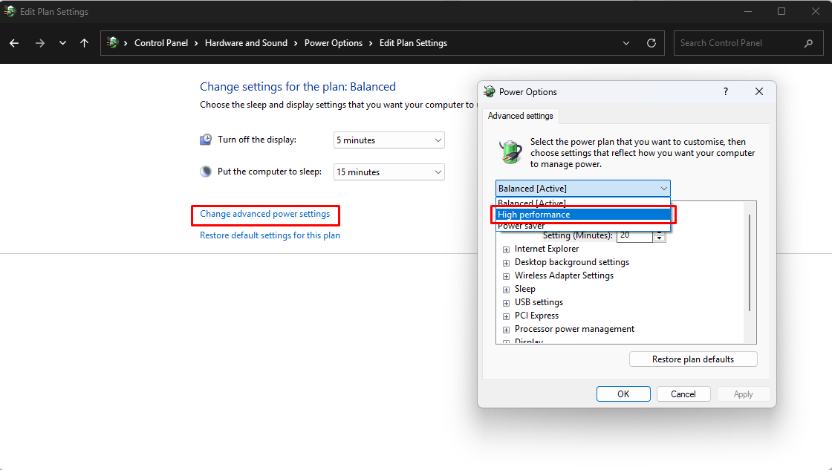This screenshot has width=832, height=470.
Task: Click the back navigation arrow
Action: point(13,43)
